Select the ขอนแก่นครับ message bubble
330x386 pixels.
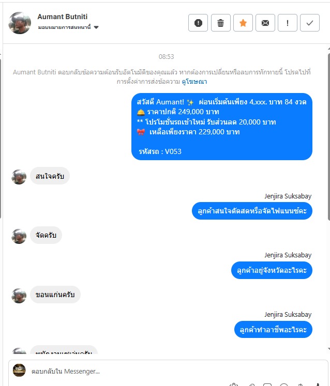pos(55,295)
